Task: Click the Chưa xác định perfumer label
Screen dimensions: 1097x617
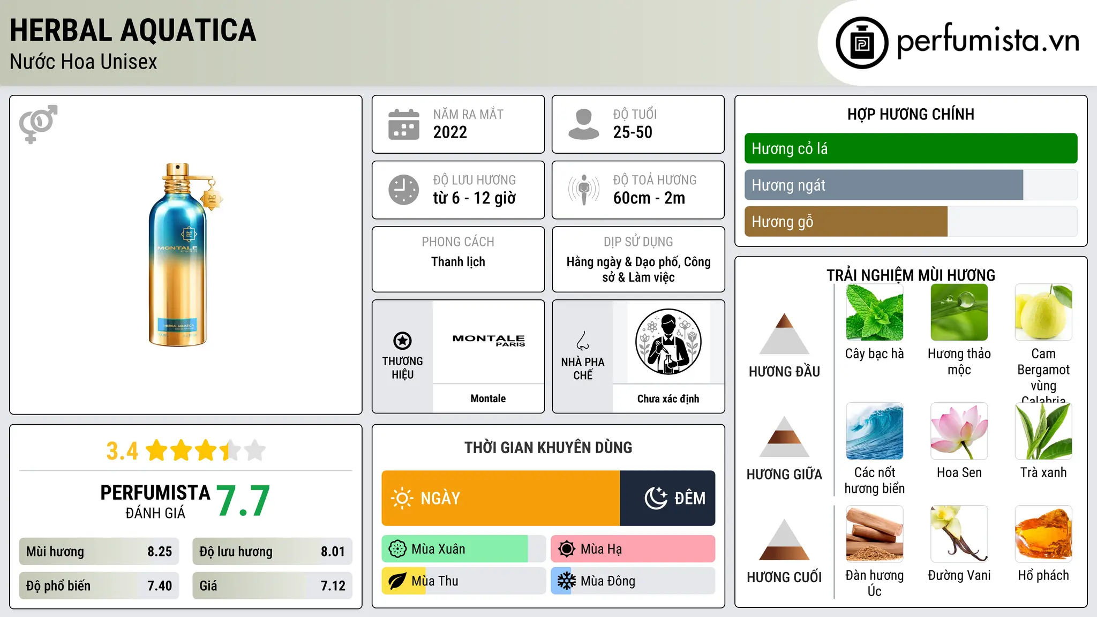Action: (x=668, y=398)
